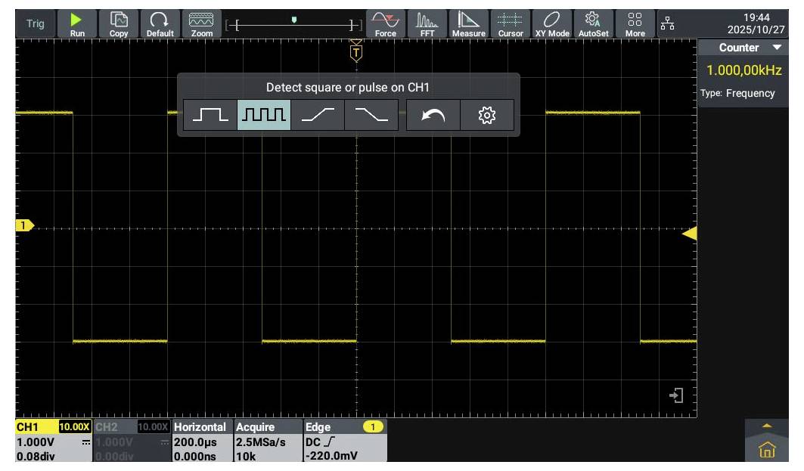Run AutoSet configuration
Viewport: 804px width, 471px height.
pos(593,23)
